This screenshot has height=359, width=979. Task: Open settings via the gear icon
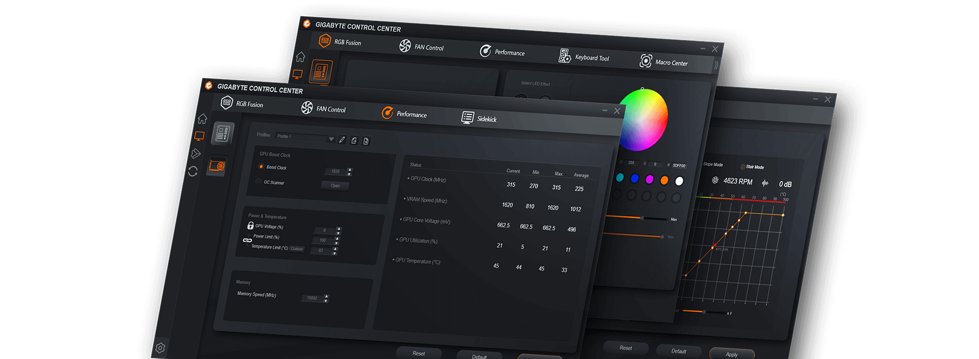160,348
